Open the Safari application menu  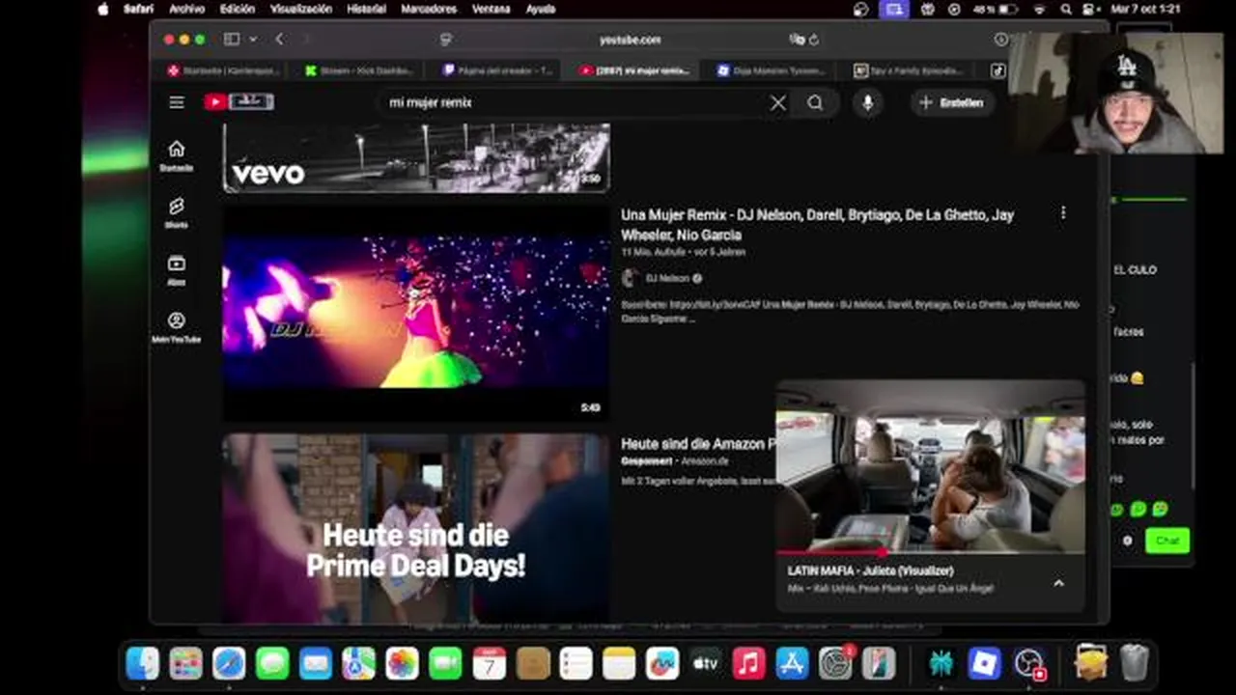click(x=138, y=9)
